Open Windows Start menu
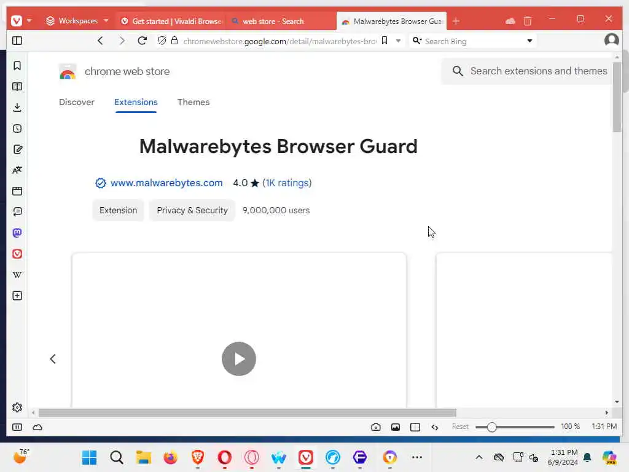This screenshot has height=472, width=629. pos(90,457)
